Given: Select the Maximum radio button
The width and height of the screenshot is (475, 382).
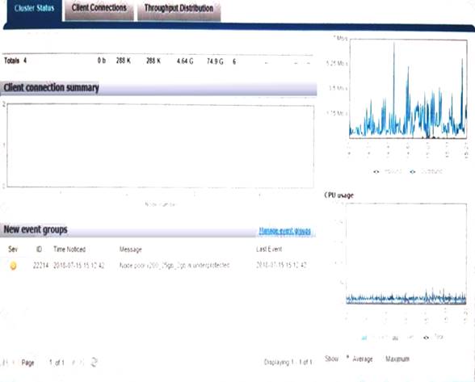Looking at the screenshot, I should point(381,359).
